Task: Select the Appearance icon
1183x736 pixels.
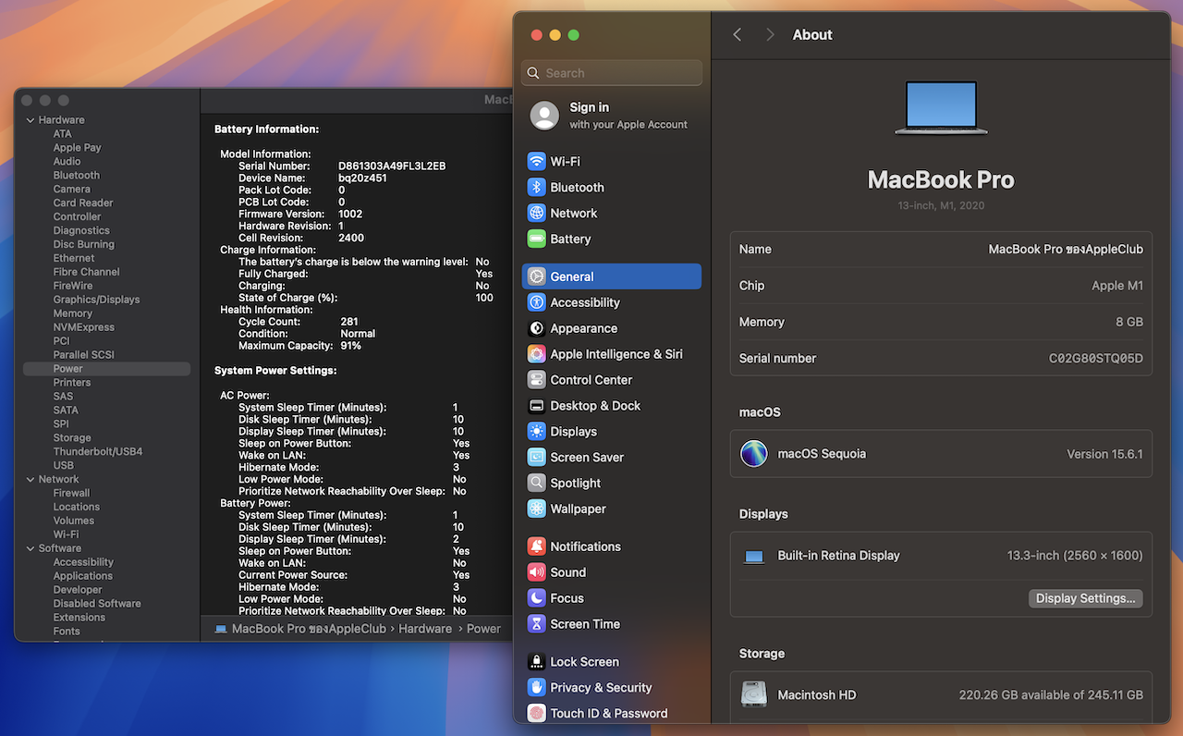Action: coord(536,328)
